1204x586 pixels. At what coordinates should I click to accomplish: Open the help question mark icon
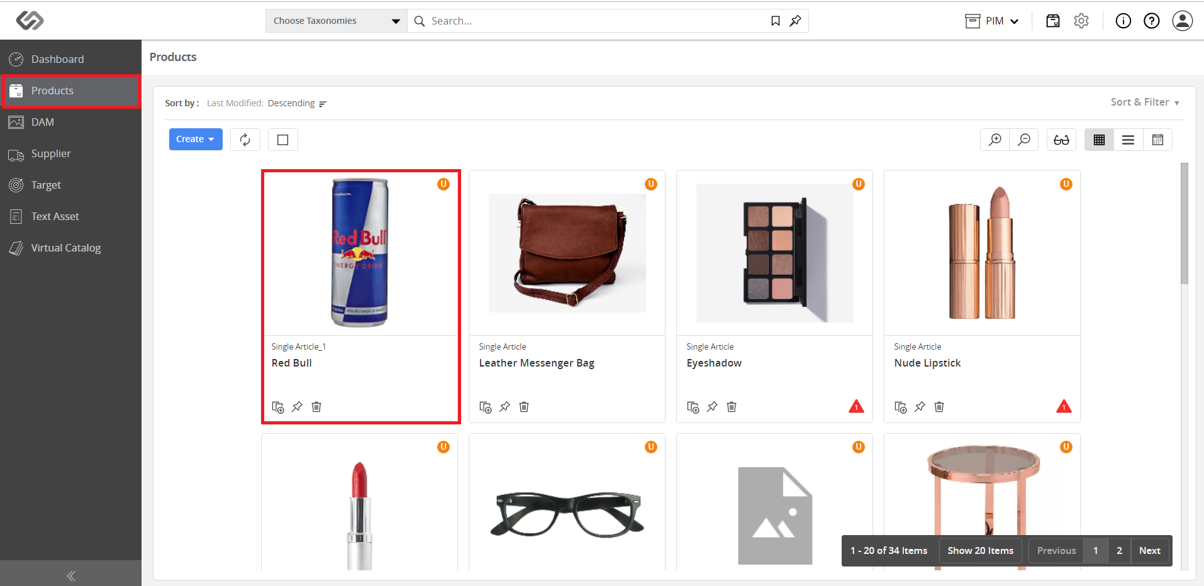click(1151, 21)
